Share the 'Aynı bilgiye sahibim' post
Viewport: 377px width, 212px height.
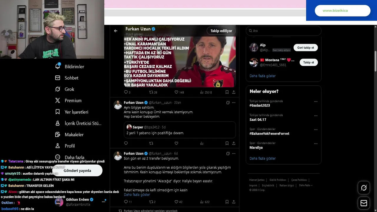click(234, 143)
